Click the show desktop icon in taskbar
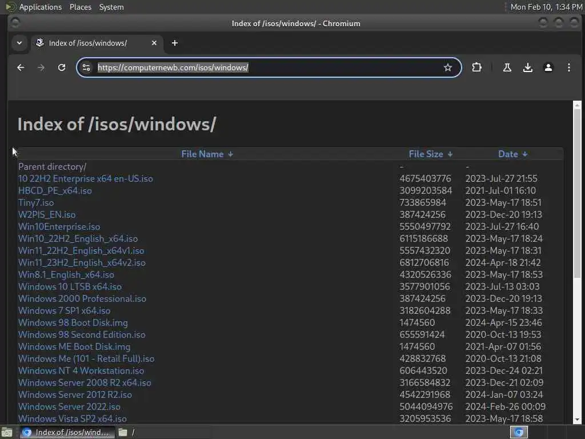This screenshot has height=439, width=585. (x=7, y=432)
